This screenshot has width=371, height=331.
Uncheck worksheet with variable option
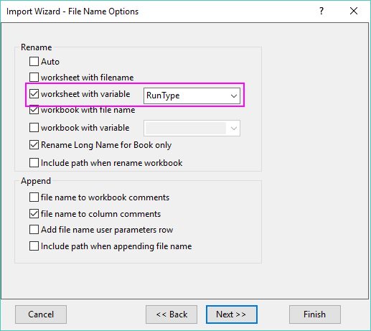tap(34, 94)
